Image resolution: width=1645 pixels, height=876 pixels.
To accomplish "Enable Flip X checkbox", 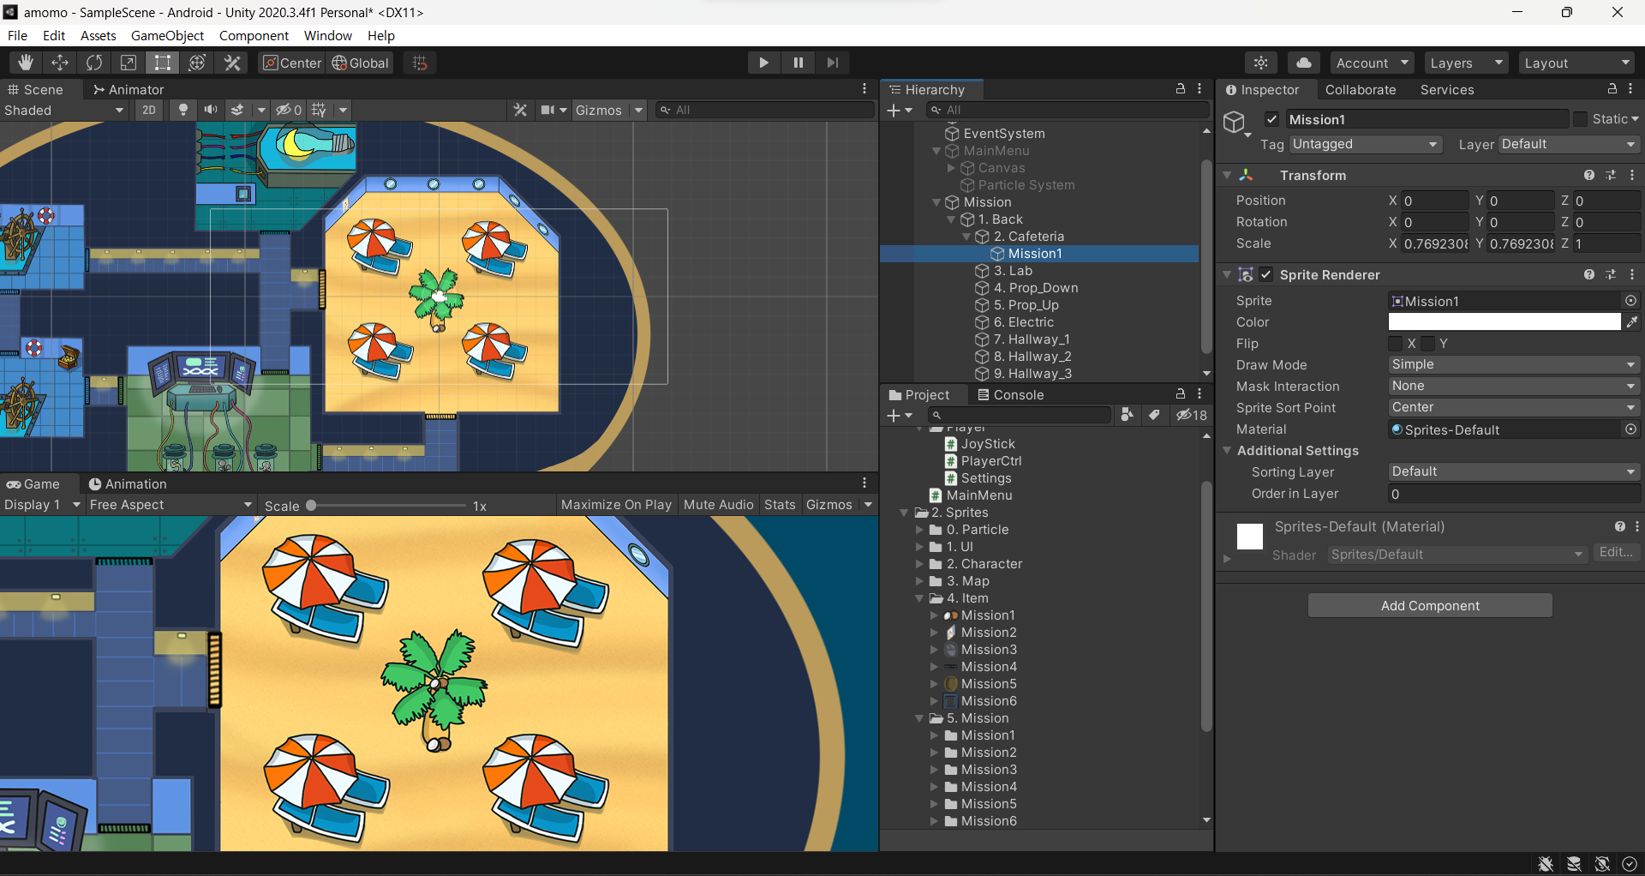I will pos(1396,343).
